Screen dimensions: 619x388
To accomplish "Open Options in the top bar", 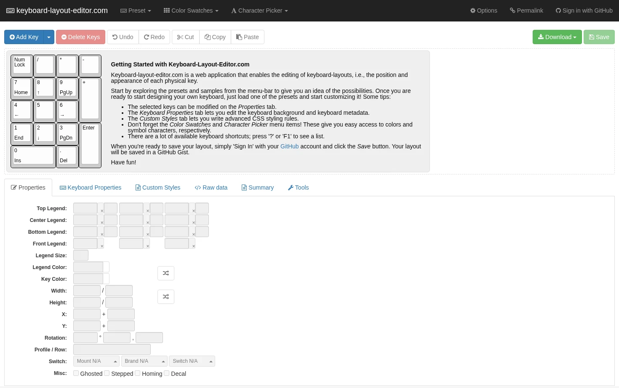I will click(484, 11).
